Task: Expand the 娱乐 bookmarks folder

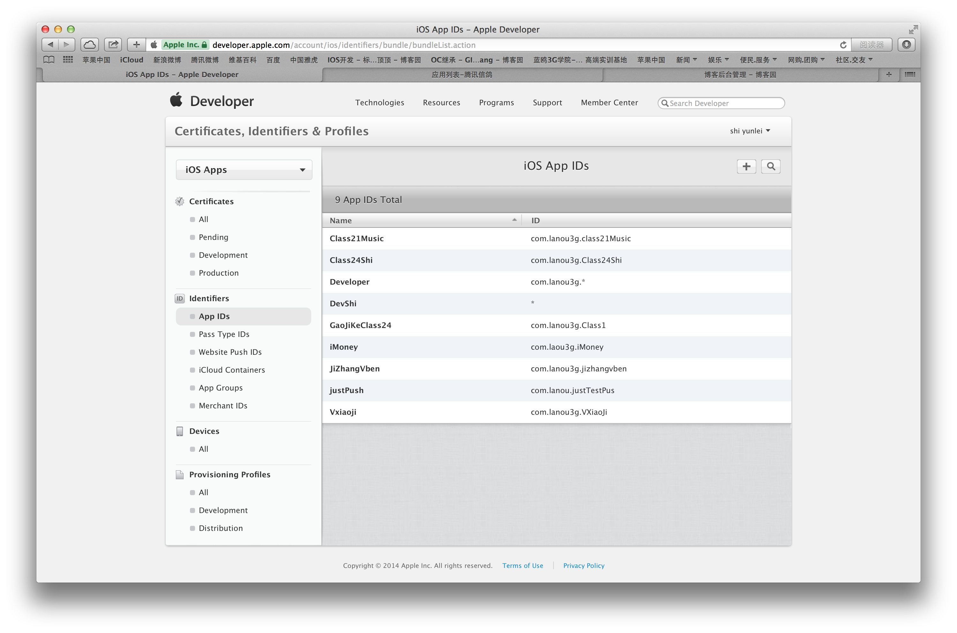Action: tap(718, 60)
